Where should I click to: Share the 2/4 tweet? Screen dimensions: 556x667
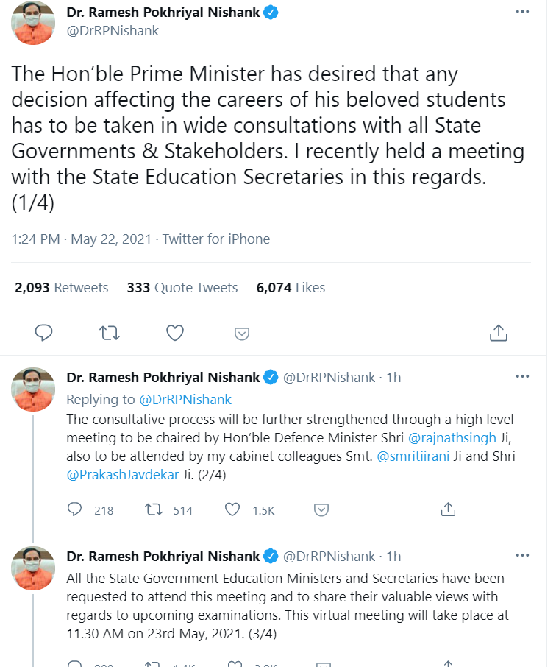[448, 509]
